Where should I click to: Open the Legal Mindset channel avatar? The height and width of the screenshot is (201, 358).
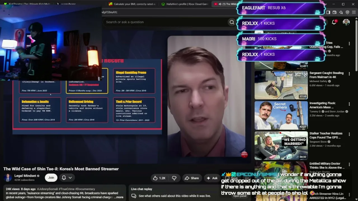point(8,178)
